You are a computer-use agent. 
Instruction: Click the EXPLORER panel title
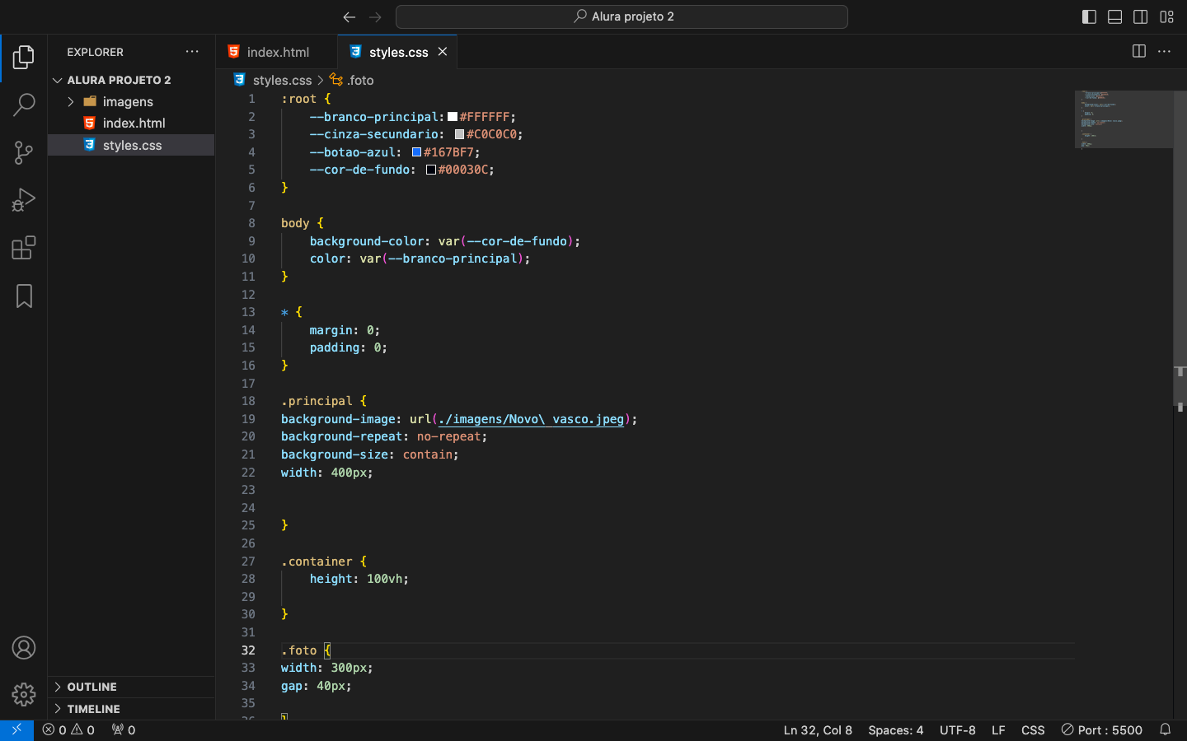(96, 52)
